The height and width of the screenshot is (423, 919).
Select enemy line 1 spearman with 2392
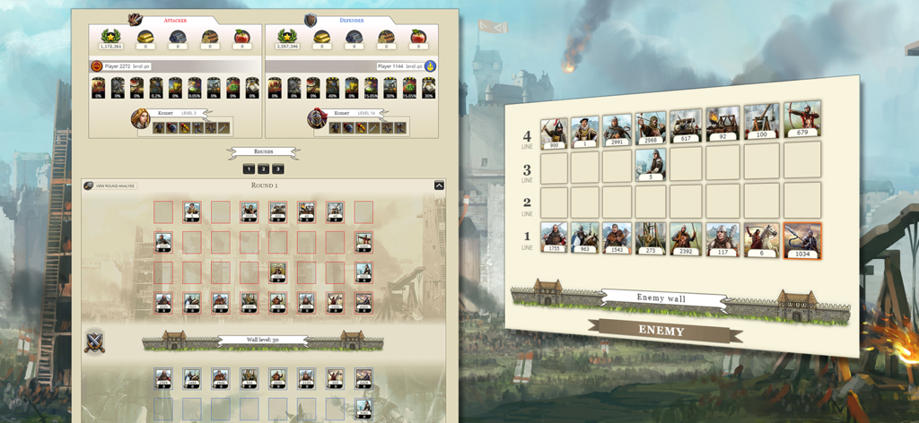686,239
